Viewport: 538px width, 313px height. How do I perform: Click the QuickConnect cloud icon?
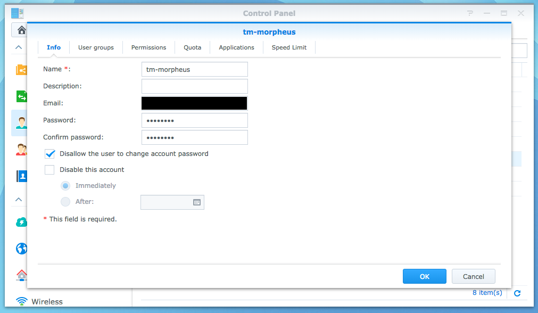click(x=21, y=222)
